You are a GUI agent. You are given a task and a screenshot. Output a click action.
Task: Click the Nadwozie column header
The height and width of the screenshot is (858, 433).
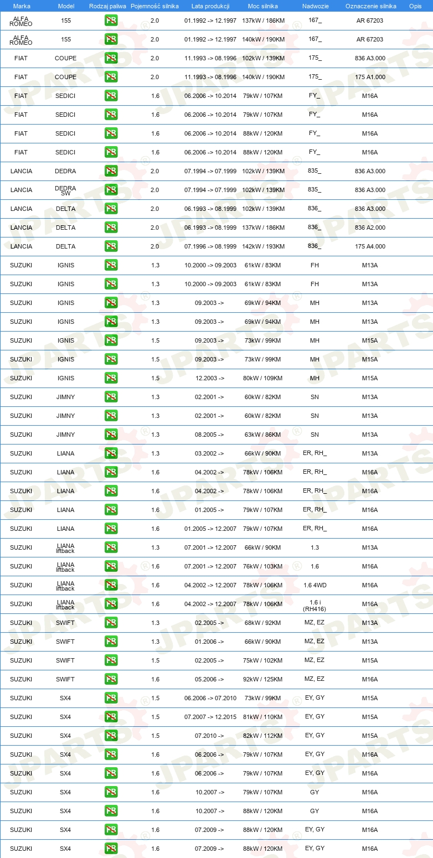315,6
